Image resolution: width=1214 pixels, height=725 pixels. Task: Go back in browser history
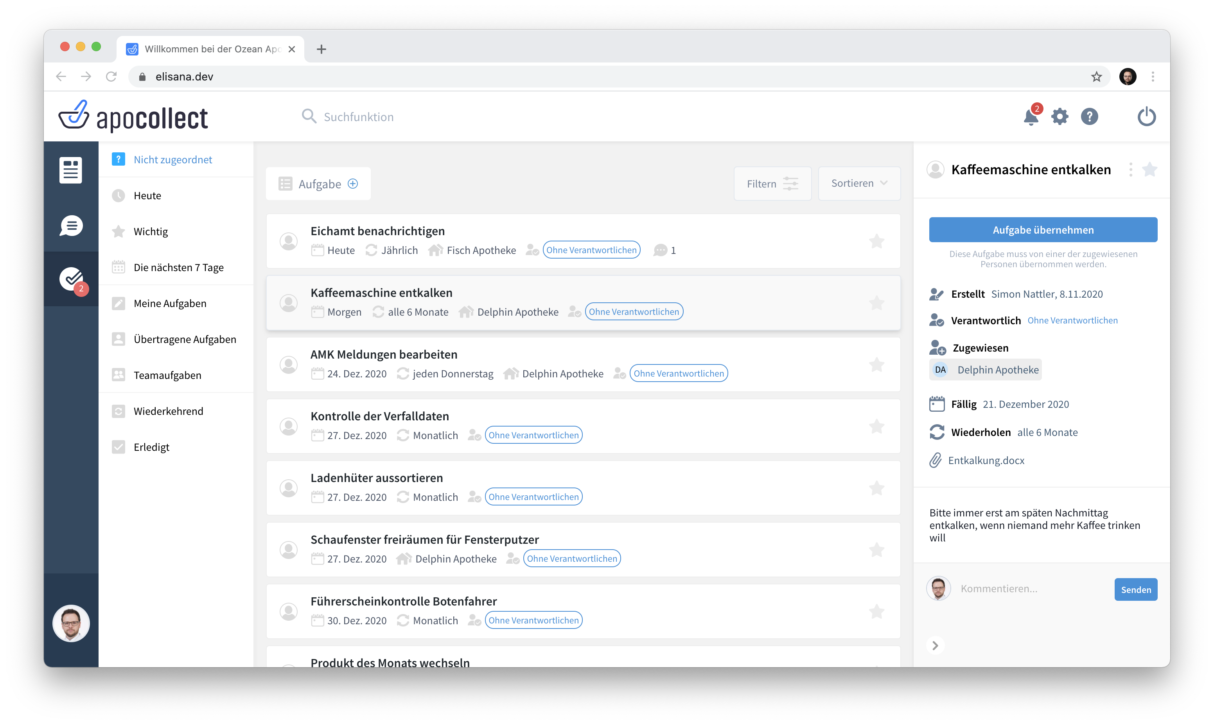point(61,77)
